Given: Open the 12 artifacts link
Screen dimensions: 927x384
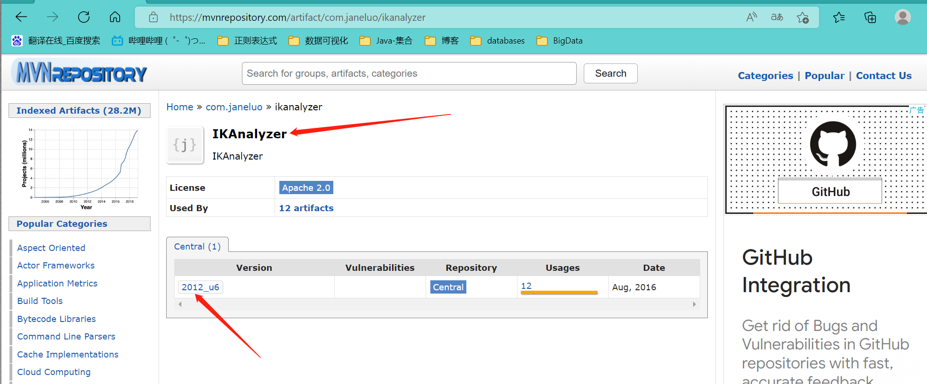Looking at the screenshot, I should [306, 208].
